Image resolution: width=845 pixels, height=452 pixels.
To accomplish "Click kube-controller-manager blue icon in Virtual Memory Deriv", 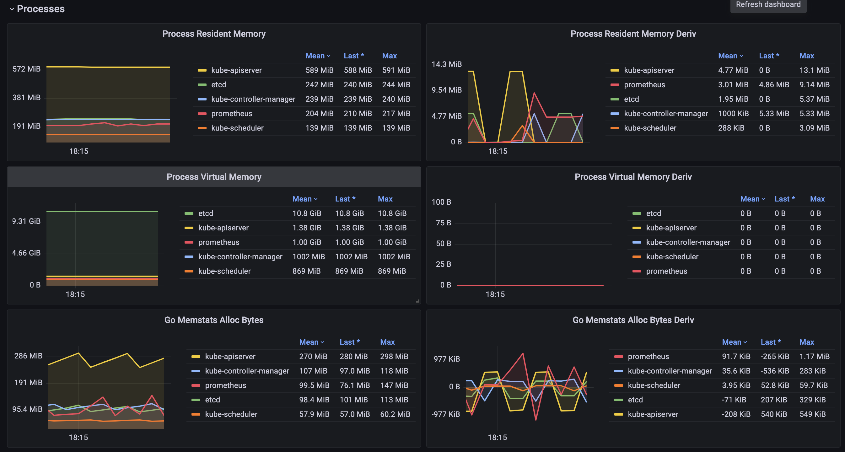I will point(637,242).
